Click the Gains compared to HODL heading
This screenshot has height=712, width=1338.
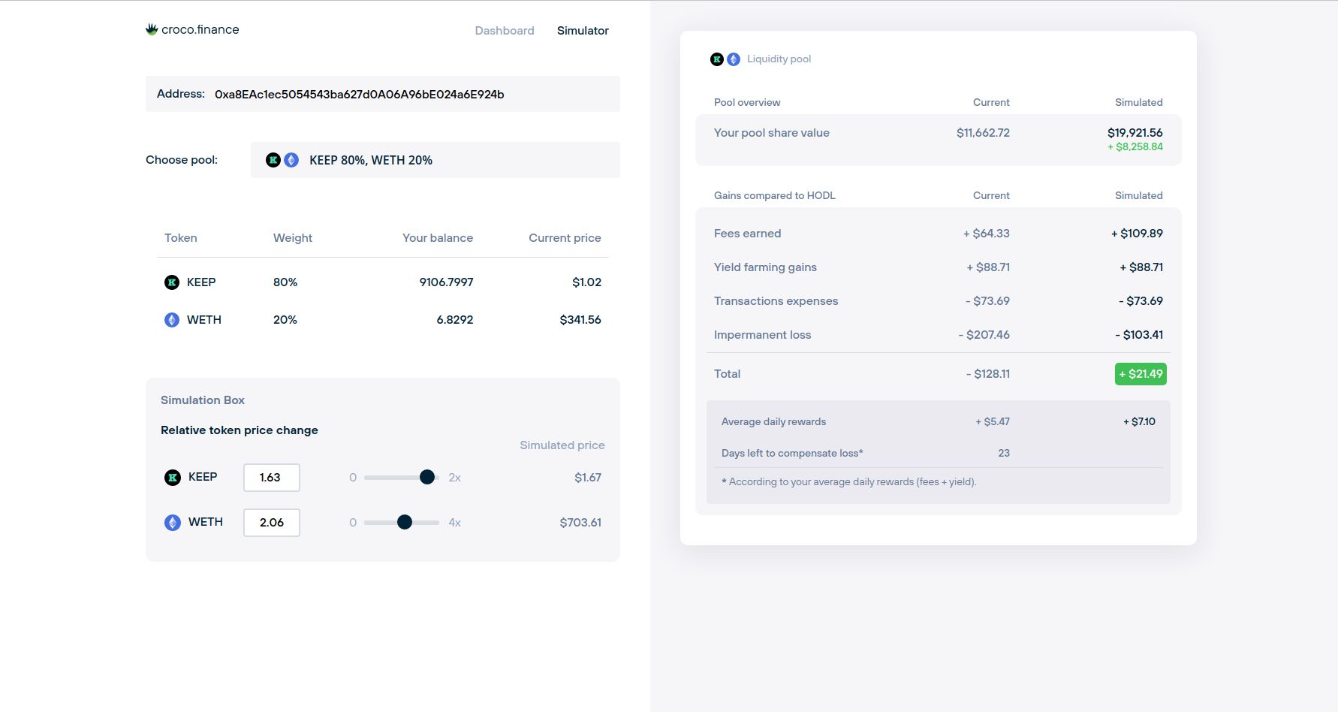[774, 195]
